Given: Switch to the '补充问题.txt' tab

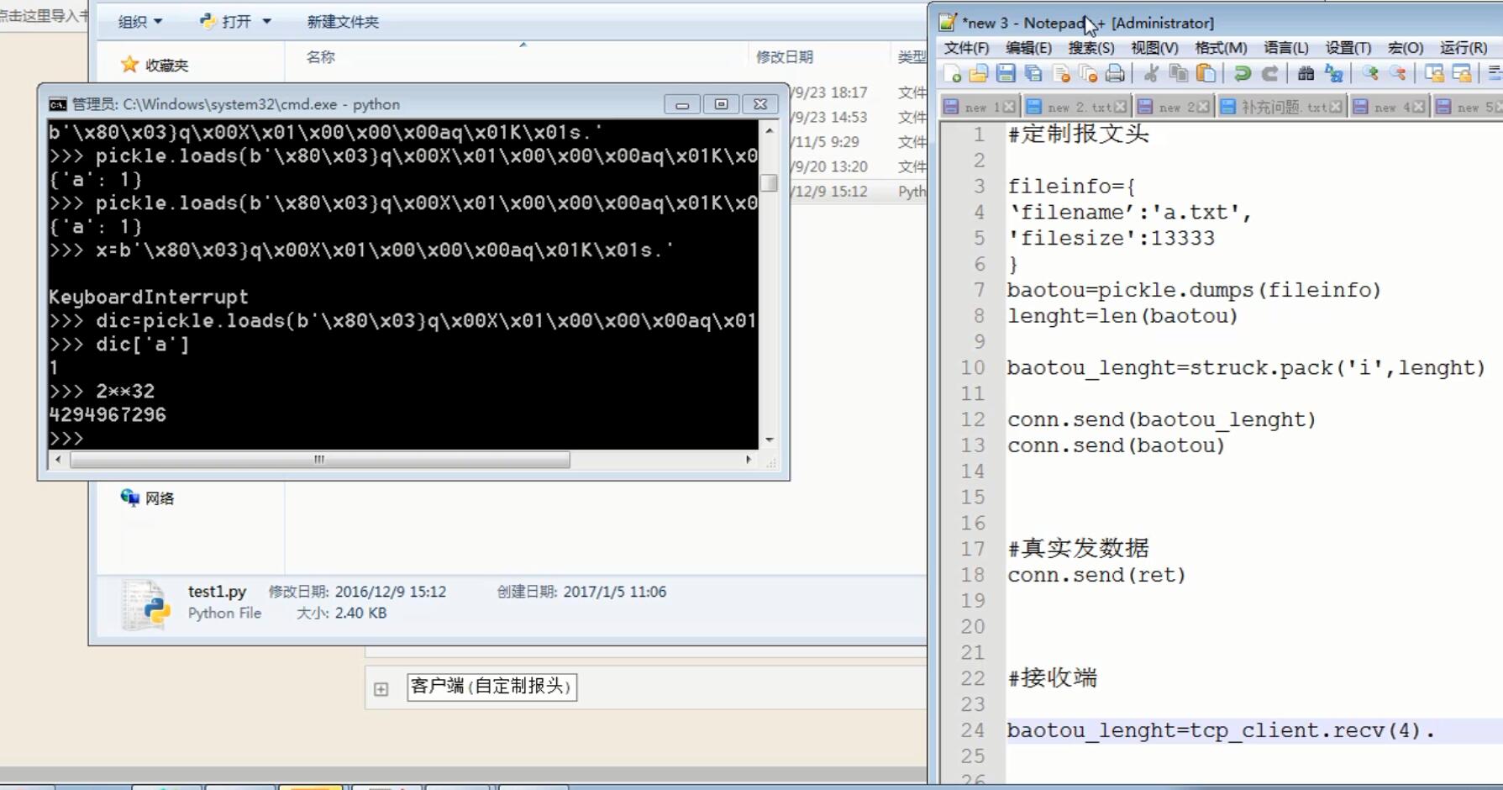Looking at the screenshot, I should [x=1282, y=107].
